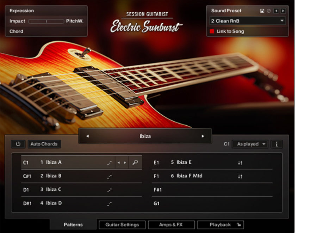
Task: Open the As played dropdown
Action: (250, 144)
